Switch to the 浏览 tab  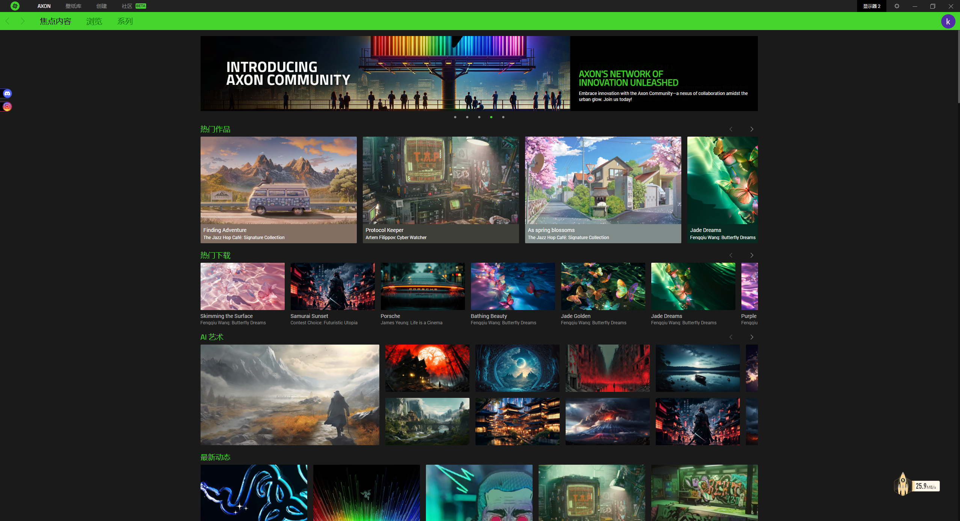tap(94, 21)
